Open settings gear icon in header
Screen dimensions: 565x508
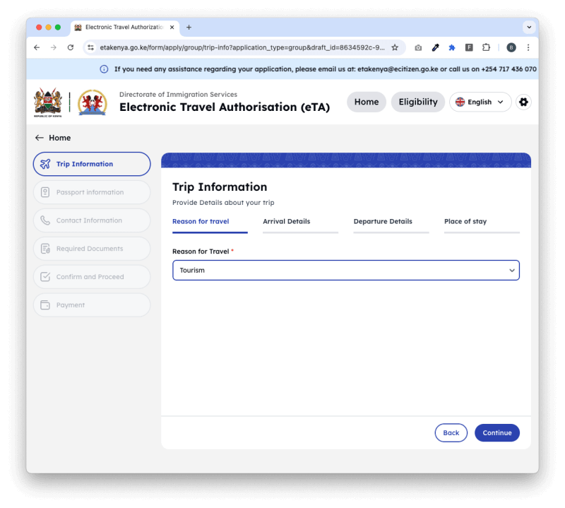pos(523,102)
